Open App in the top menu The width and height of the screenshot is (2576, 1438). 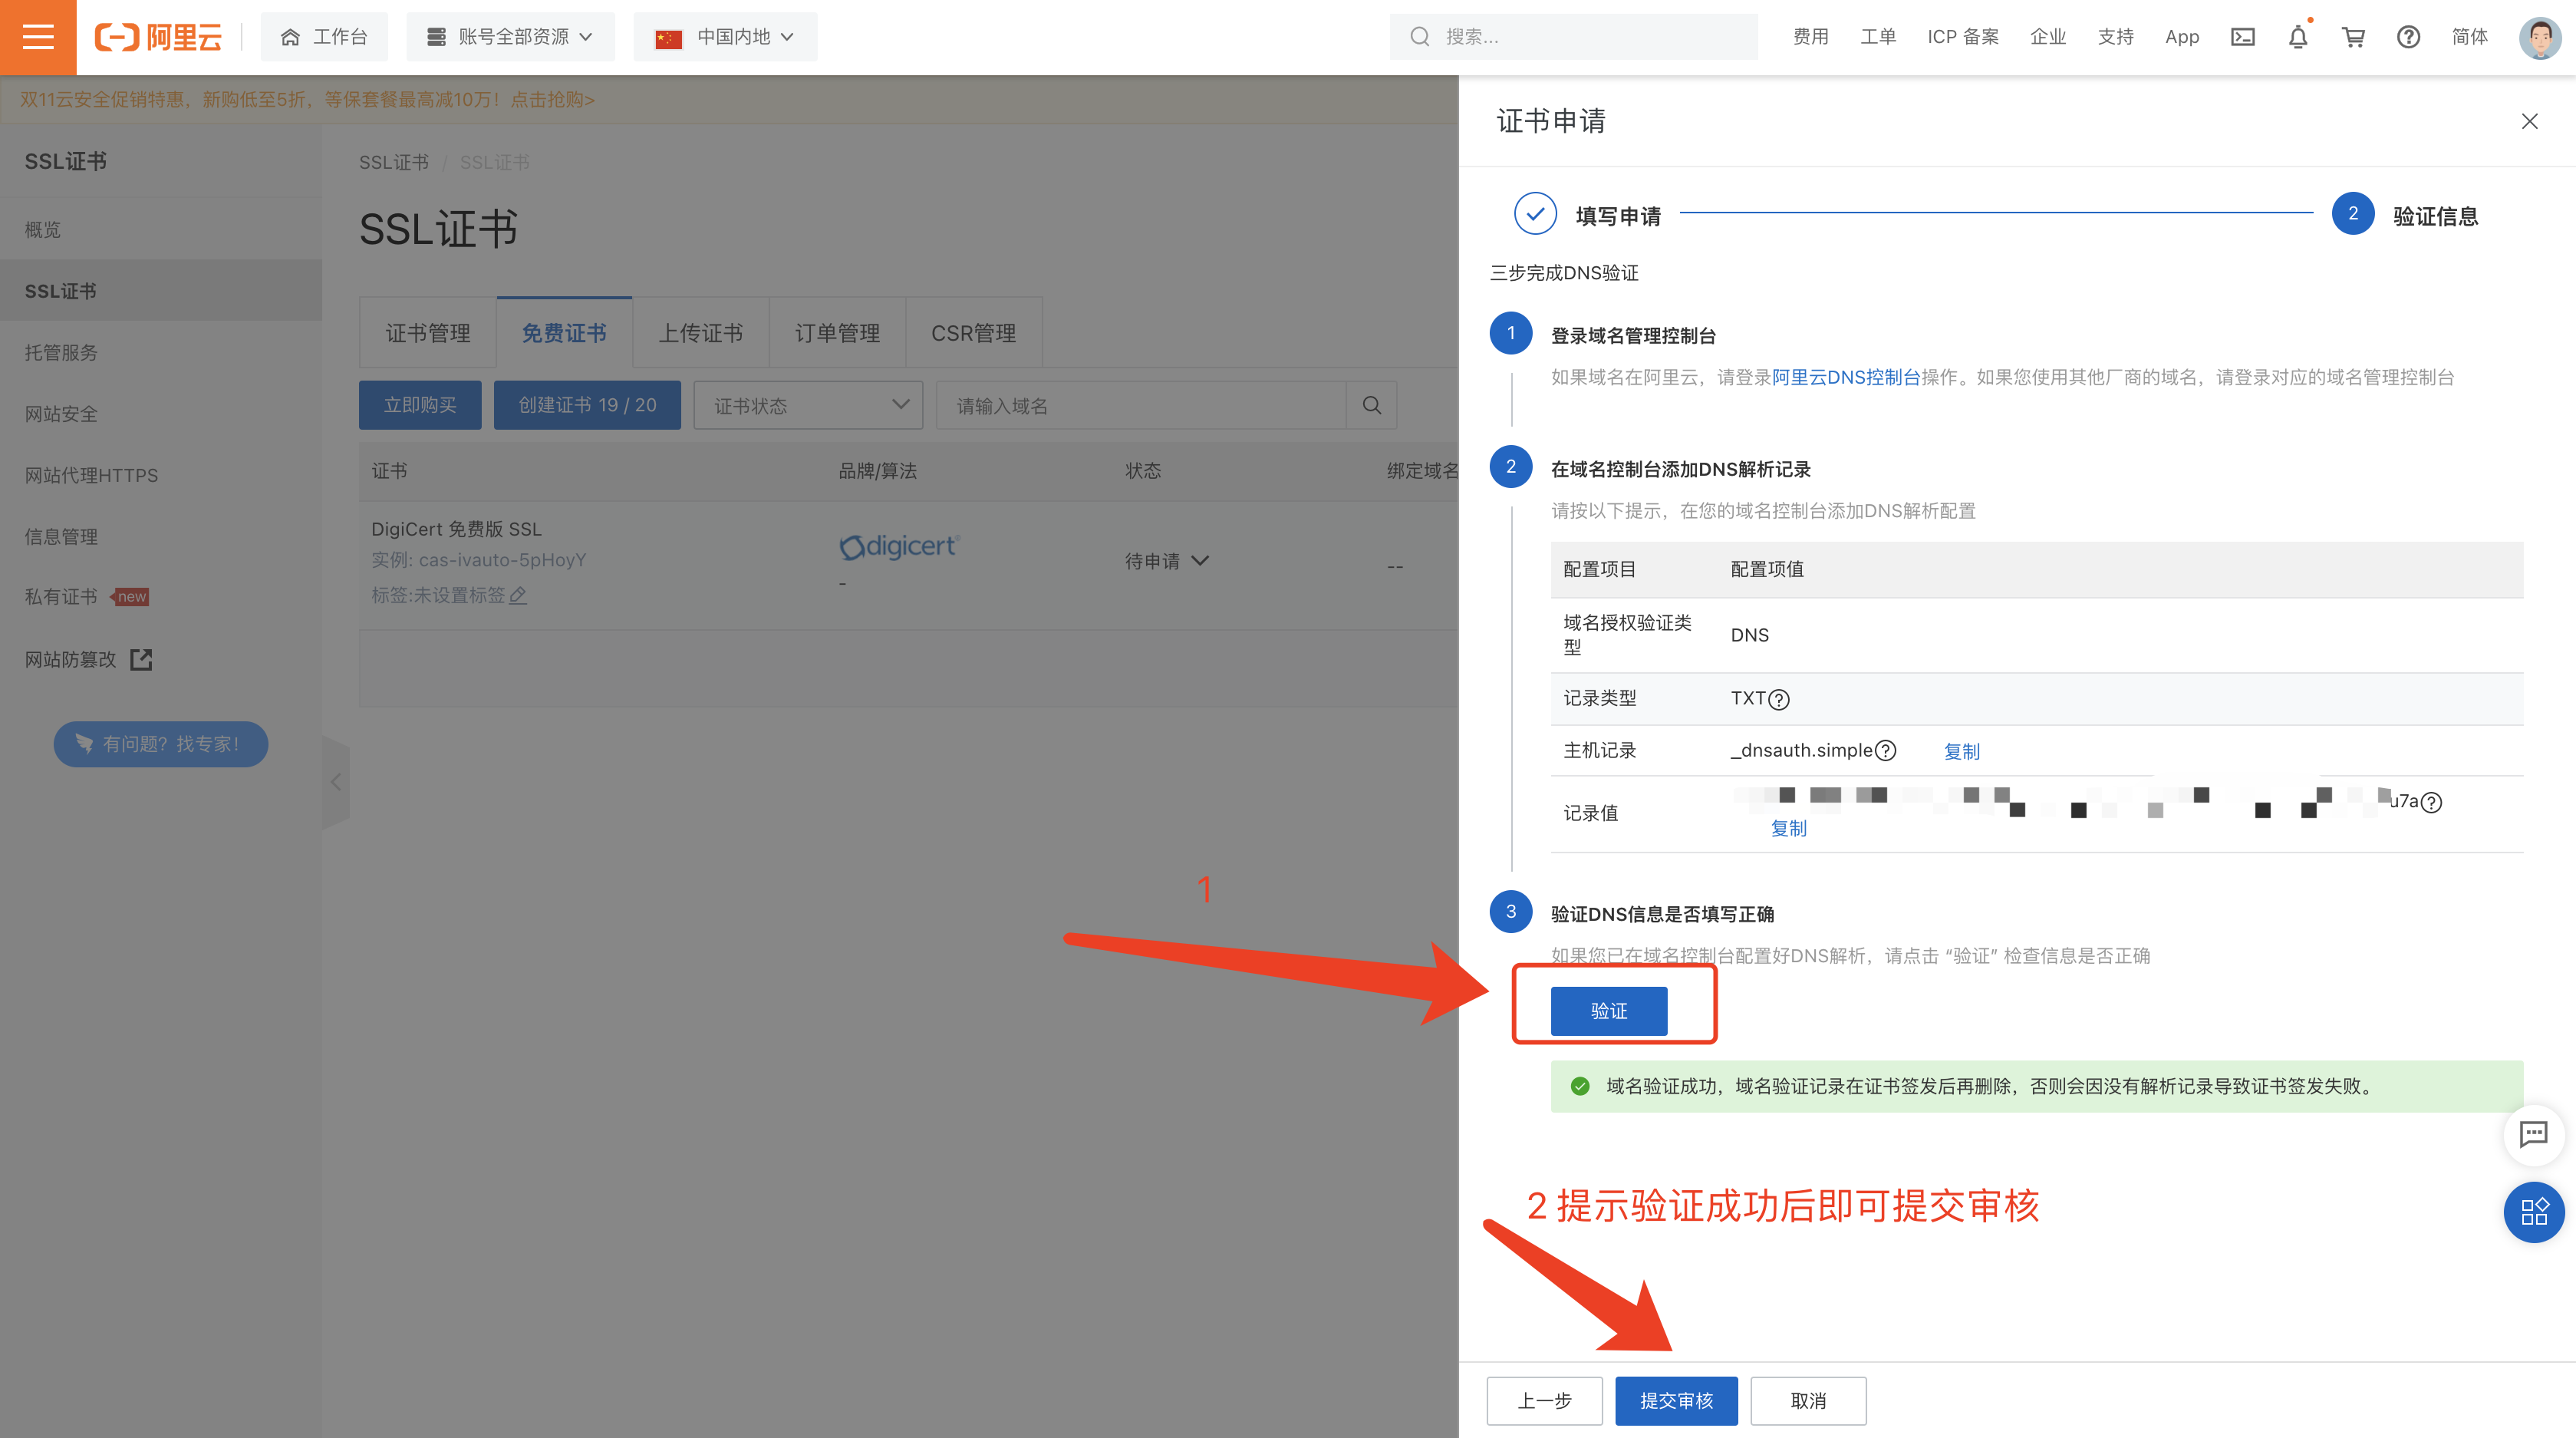[x=2182, y=37]
